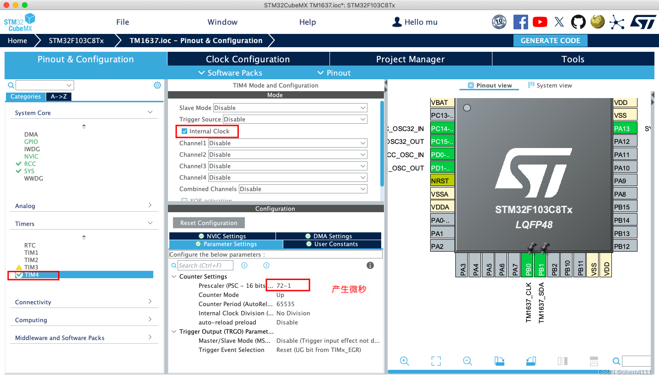The width and height of the screenshot is (659, 379).
Task: Click the settings gear above the sidebar search
Action: tap(157, 85)
